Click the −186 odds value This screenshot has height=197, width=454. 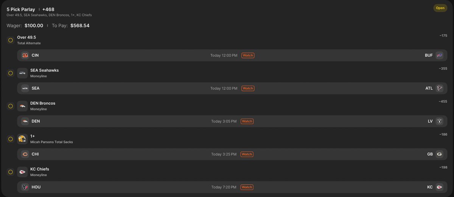pyautogui.click(x=443, y=134)
